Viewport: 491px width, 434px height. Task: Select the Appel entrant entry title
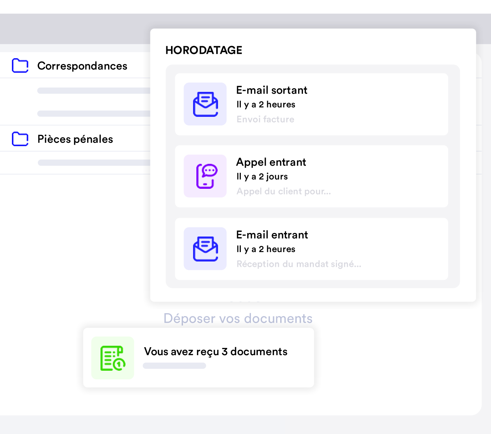271,162
